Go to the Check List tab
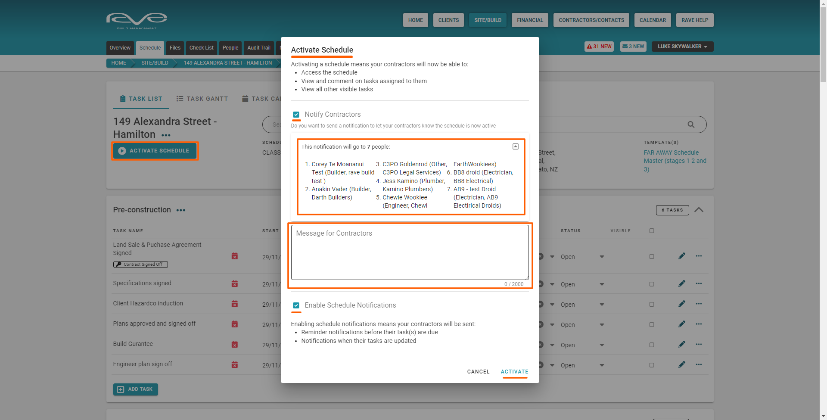 [201, 48]
